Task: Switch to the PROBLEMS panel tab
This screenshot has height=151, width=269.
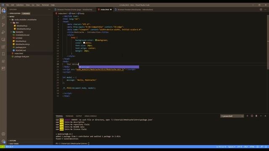Action: pos(69,116)
